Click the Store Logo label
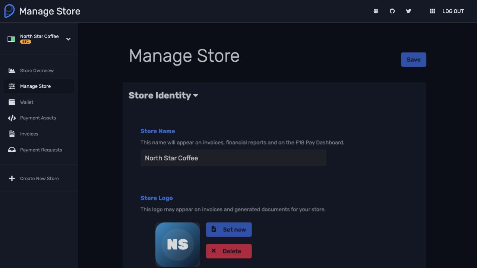 157,198
